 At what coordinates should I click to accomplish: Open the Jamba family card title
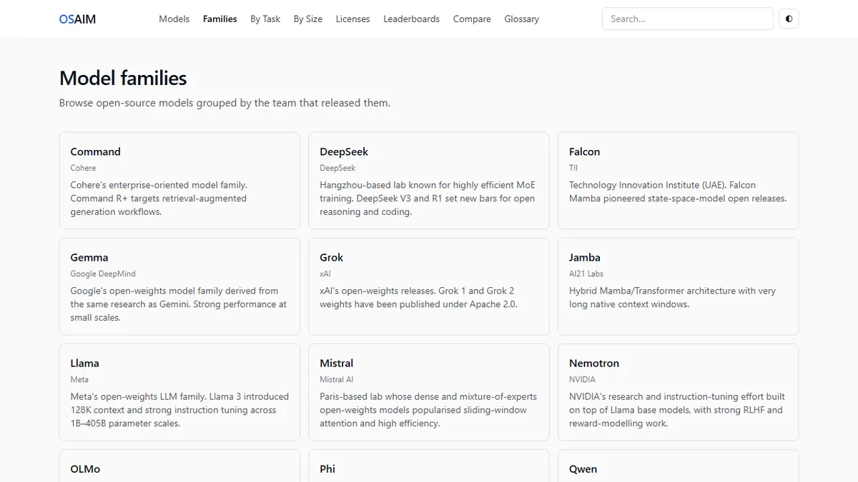(584, 257)
